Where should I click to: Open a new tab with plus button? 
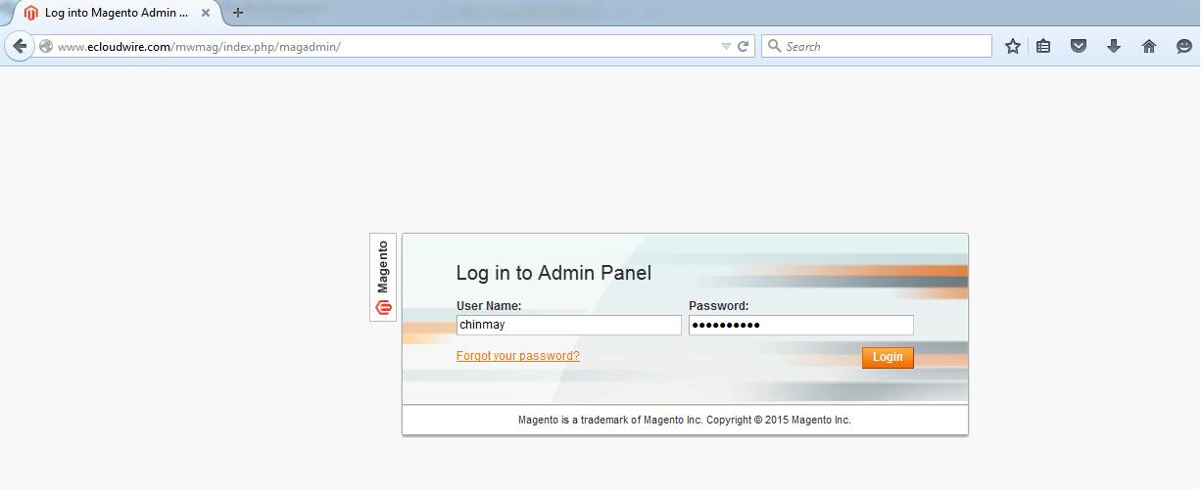[x=237, y=13]
